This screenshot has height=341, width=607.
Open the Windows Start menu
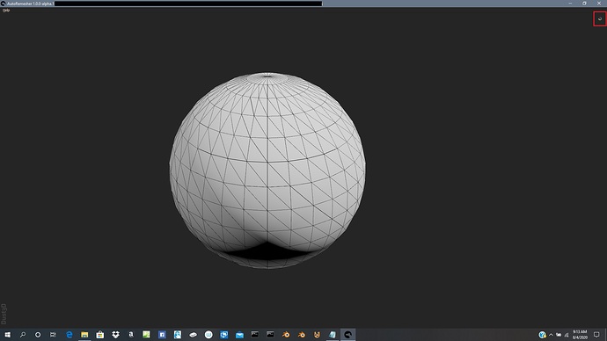pos(7,335)
